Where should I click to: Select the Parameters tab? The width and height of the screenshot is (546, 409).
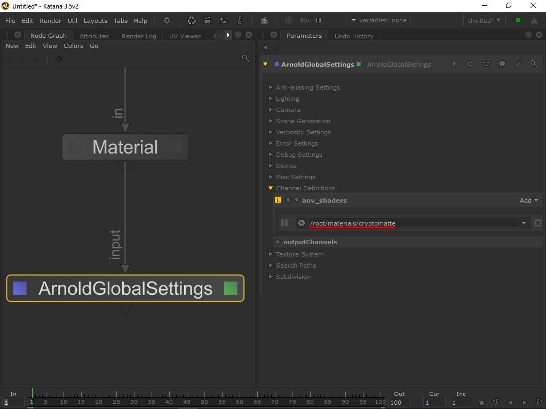coord(304,36)
